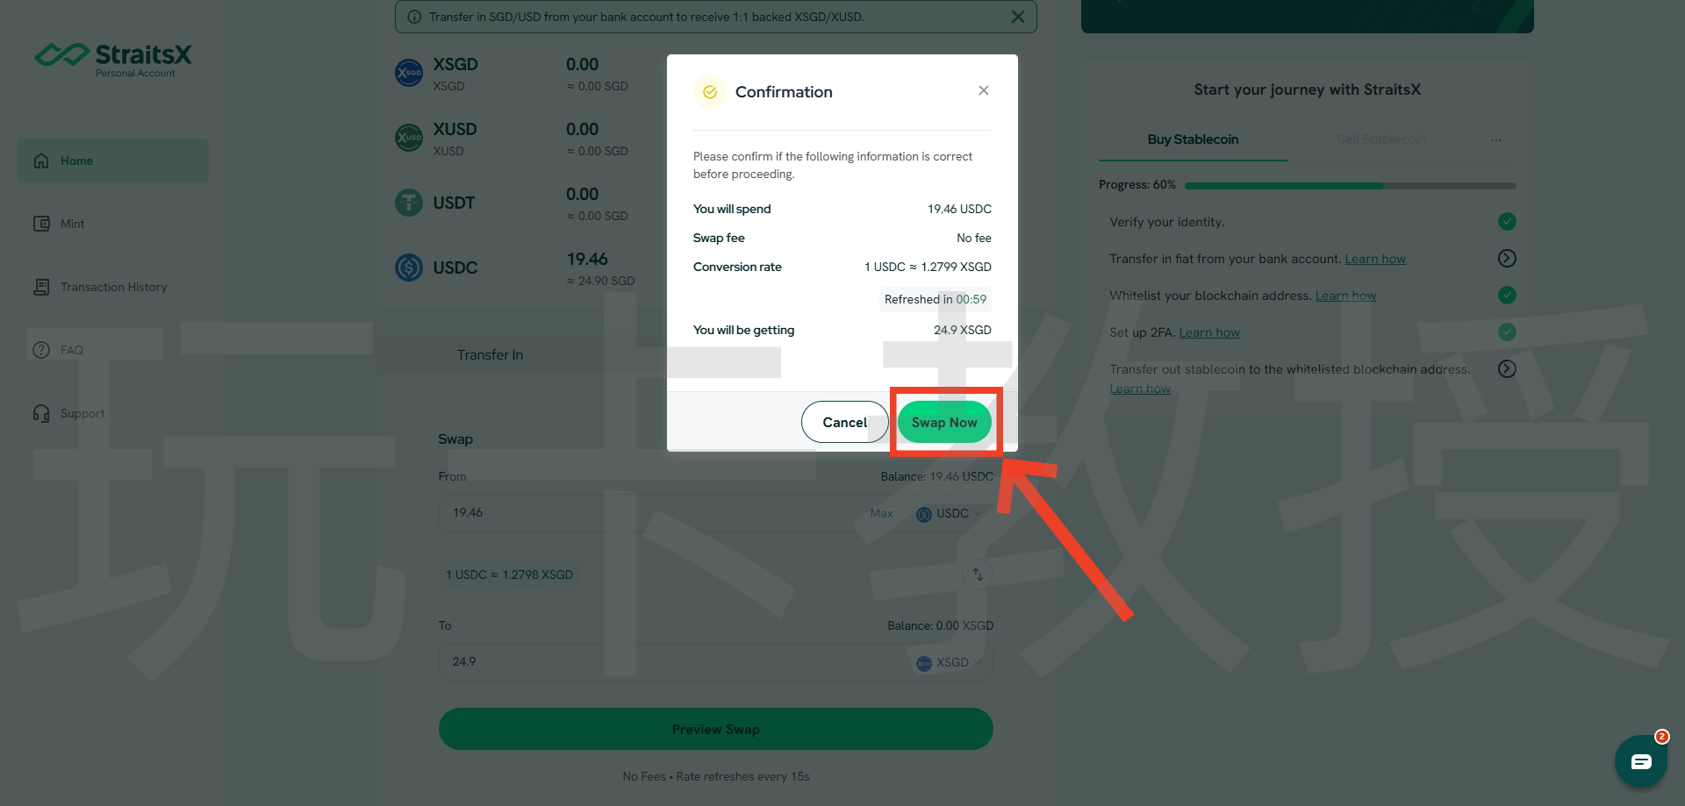This screenshot has width=1685, height=806.
Task: Cancel the swap confirmation
Action: (844, 422)
